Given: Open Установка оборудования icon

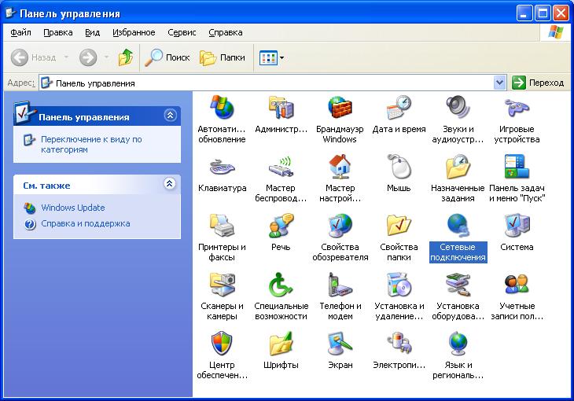Looking at the screenshot, I should [458, 284].
